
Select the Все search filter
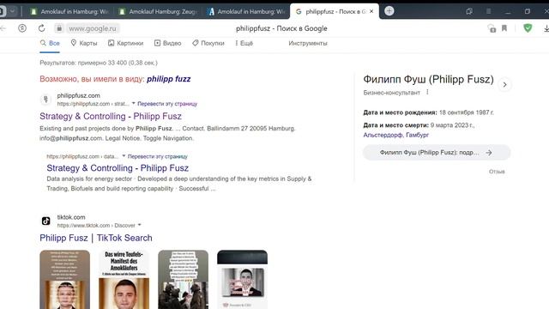(50, 43)
